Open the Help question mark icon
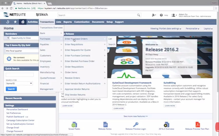This screenshot has width=219, height=136. [x=161, y=15]
